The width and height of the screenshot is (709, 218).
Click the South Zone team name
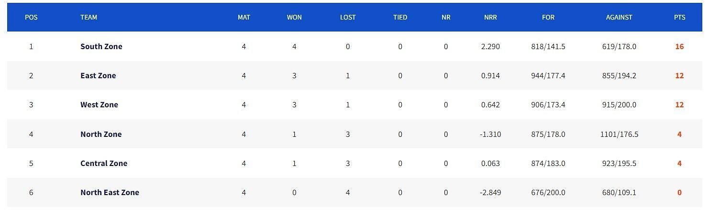pyautogui.click(x=101, y=46)
